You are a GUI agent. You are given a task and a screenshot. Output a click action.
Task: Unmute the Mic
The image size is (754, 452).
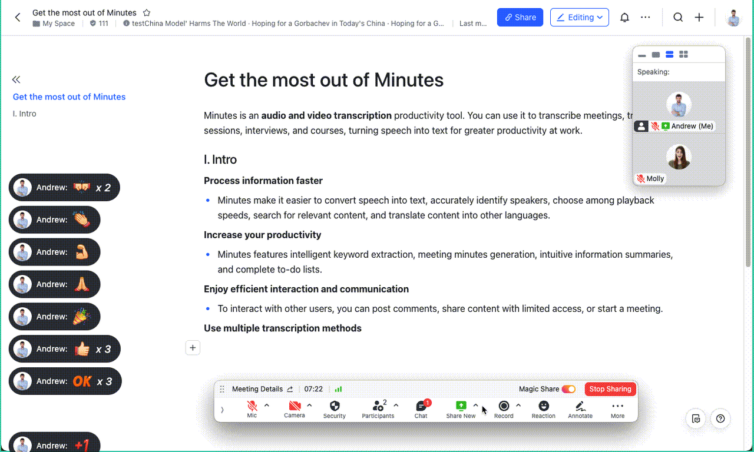(x=252, y=406)
